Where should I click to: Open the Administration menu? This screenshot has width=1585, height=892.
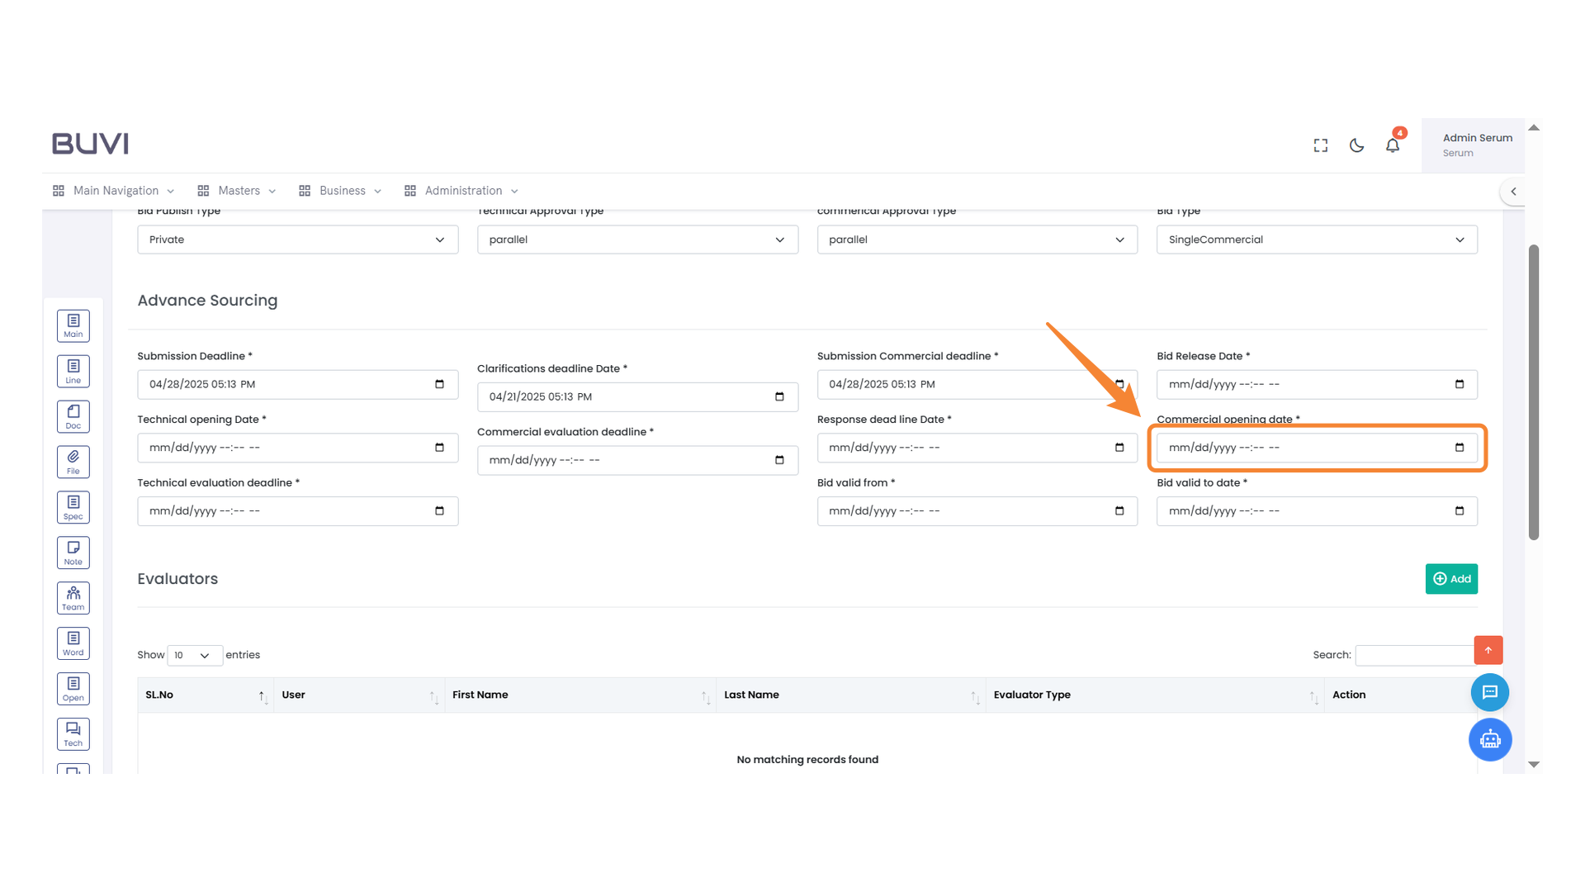462,191
